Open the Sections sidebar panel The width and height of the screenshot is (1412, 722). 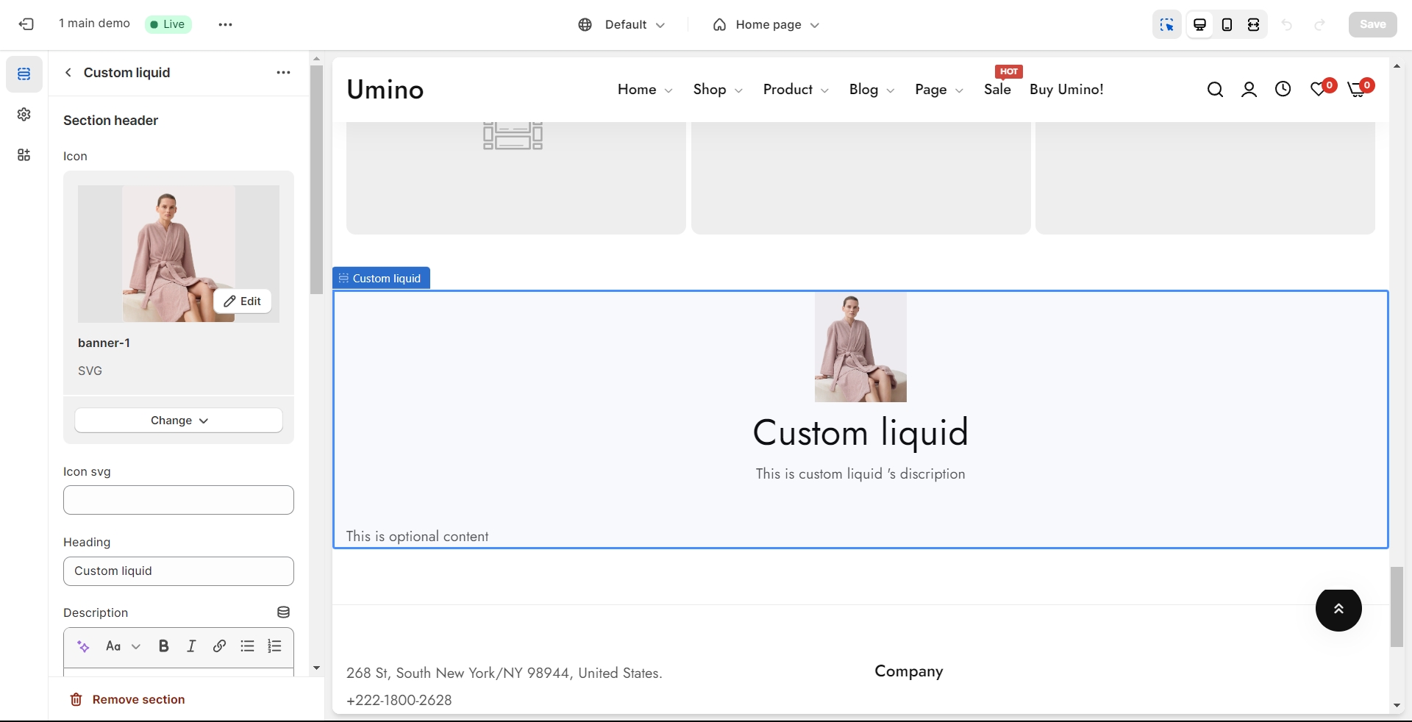[24, 74]
